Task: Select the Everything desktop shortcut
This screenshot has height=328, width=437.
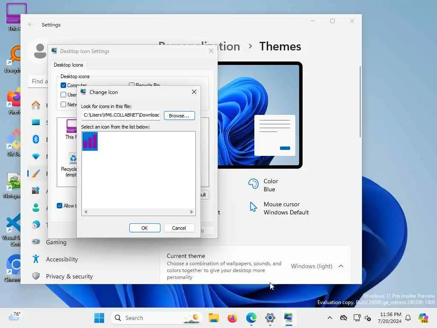Action: click(12, 59)
